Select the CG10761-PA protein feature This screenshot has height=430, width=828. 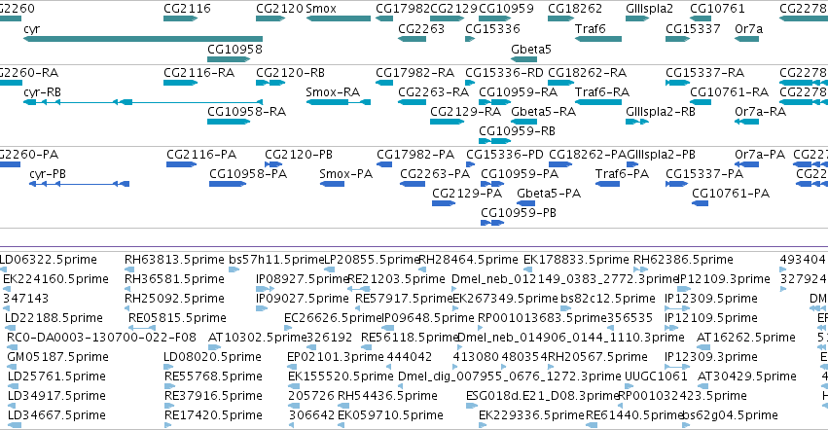701,203
